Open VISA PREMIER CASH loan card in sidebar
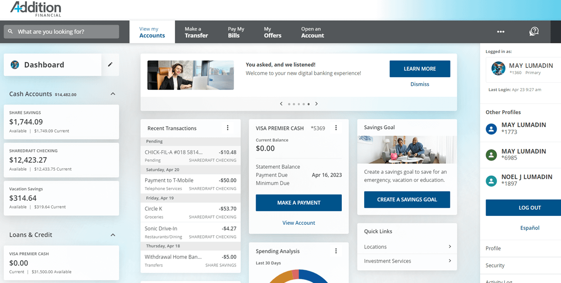561x283 pixels. 61,263
